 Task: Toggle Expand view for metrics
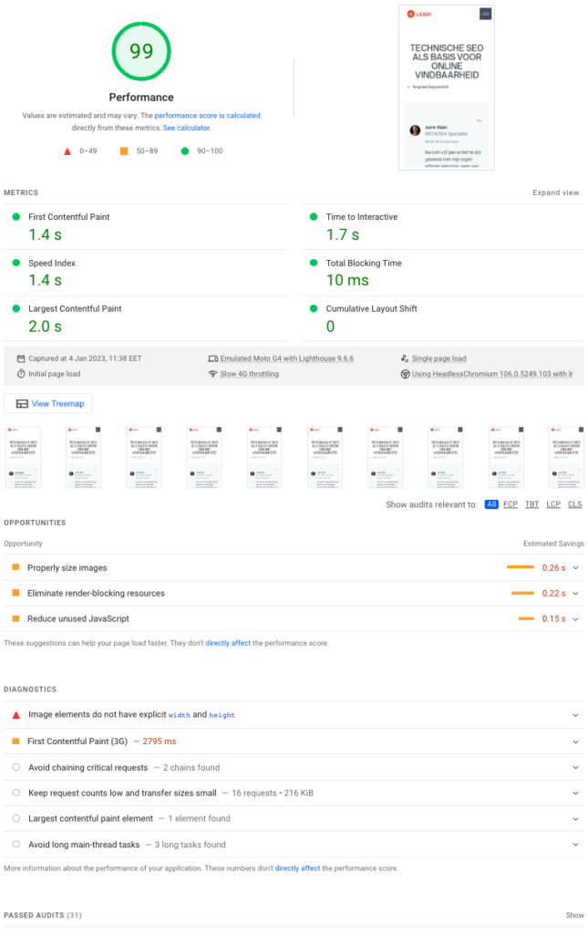coord(555,192)
